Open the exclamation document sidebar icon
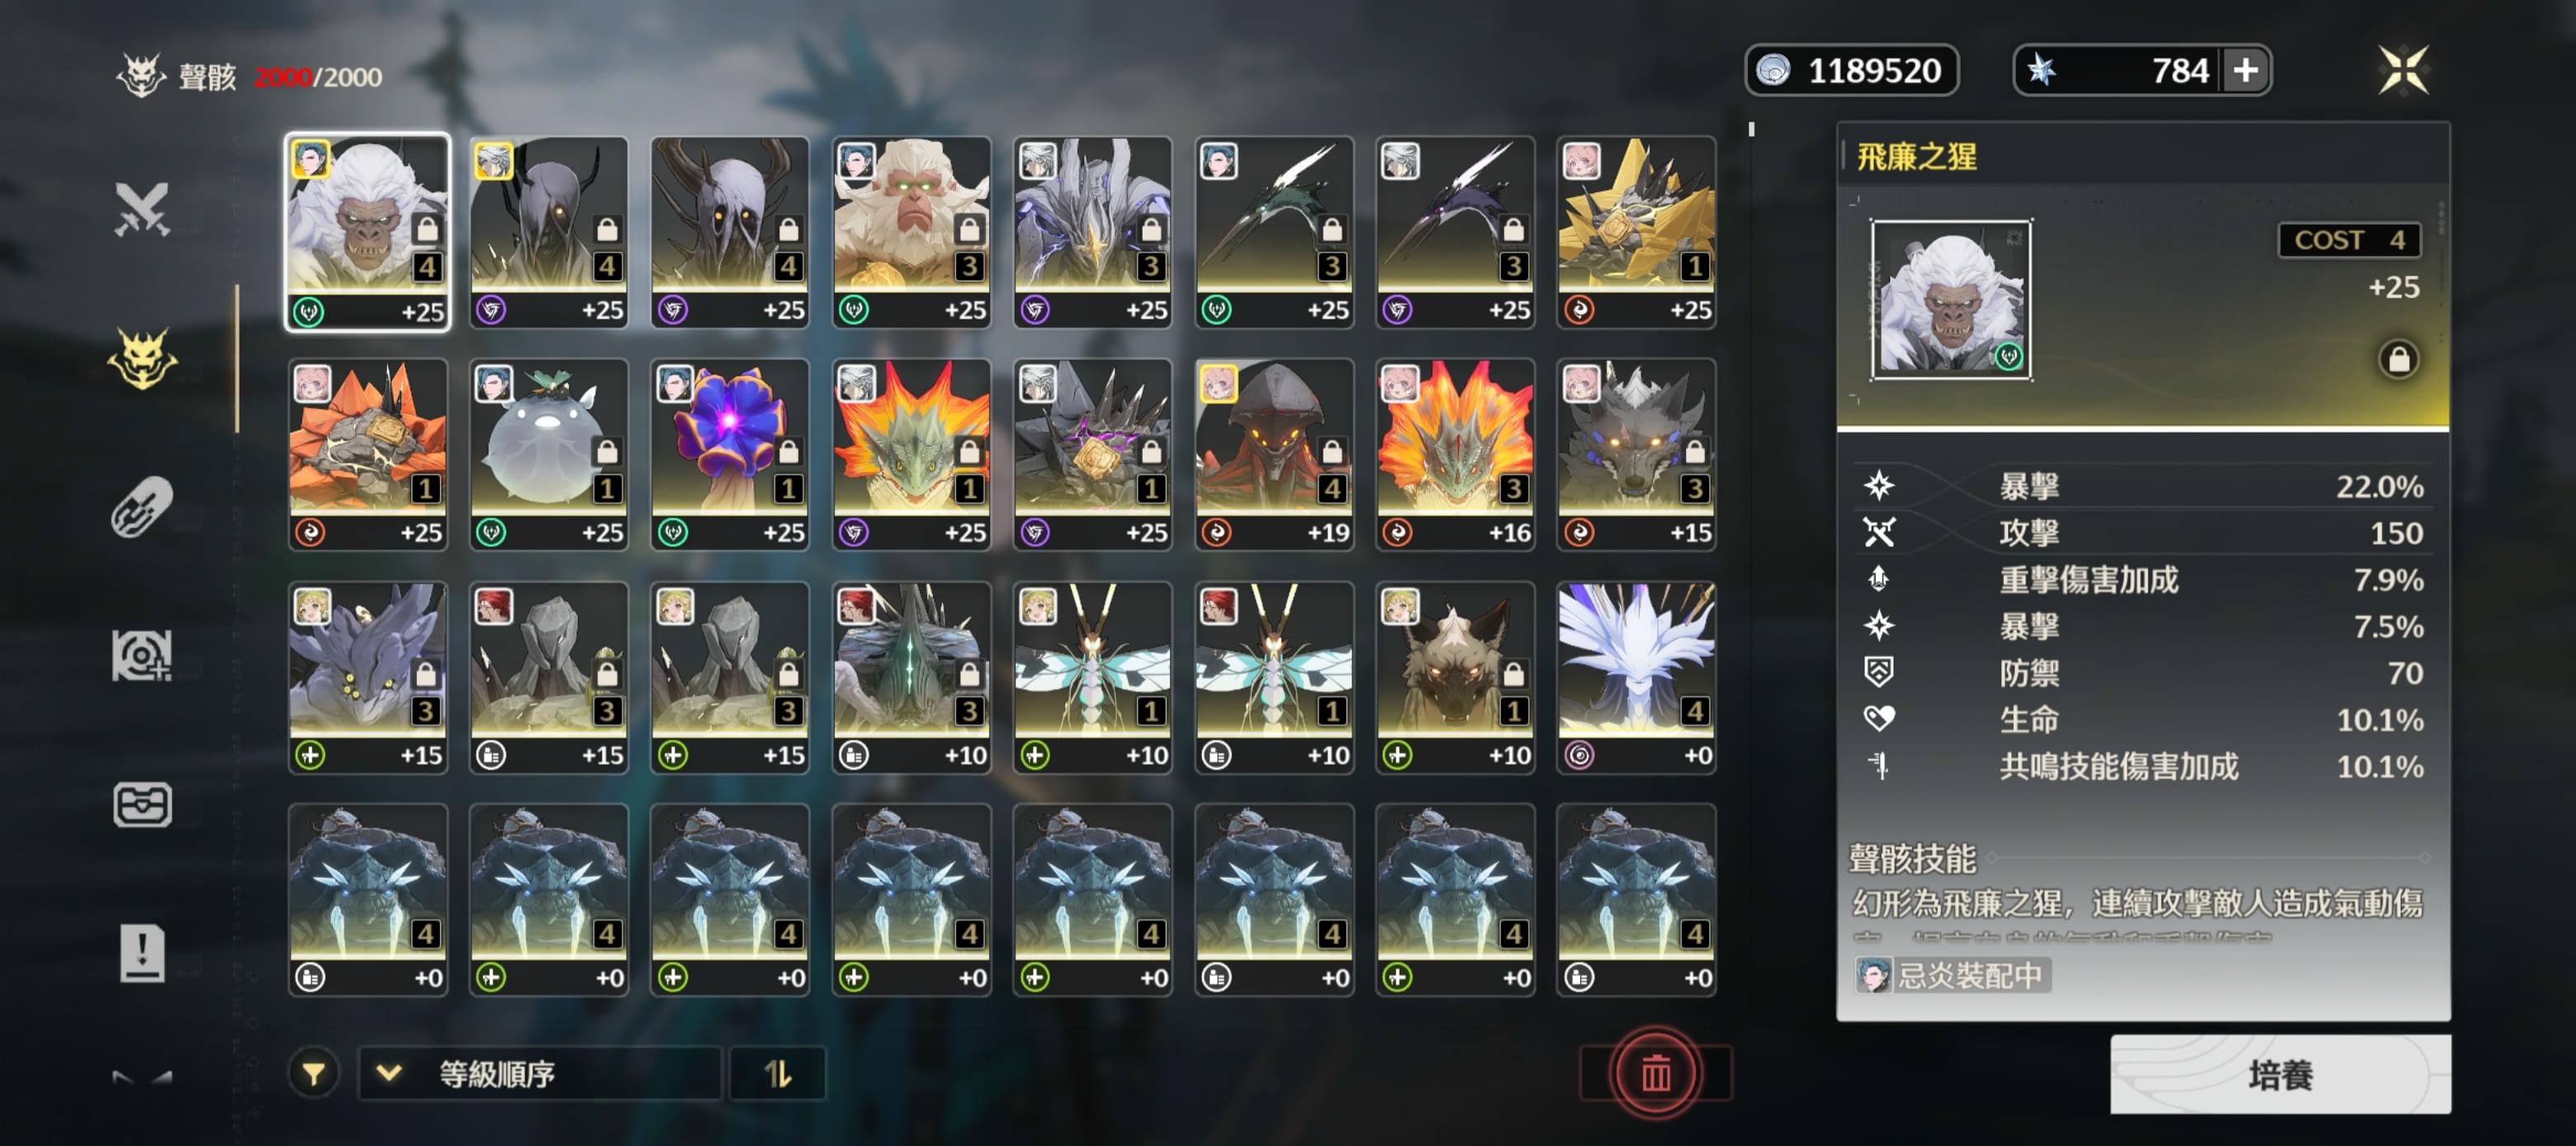2576x1146 pixels. (x=142, y=953)
